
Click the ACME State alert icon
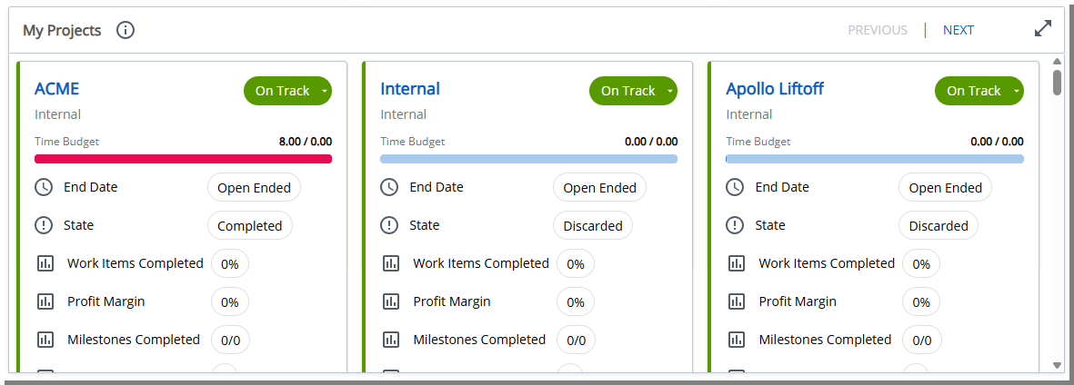click(x=45, y=225)
